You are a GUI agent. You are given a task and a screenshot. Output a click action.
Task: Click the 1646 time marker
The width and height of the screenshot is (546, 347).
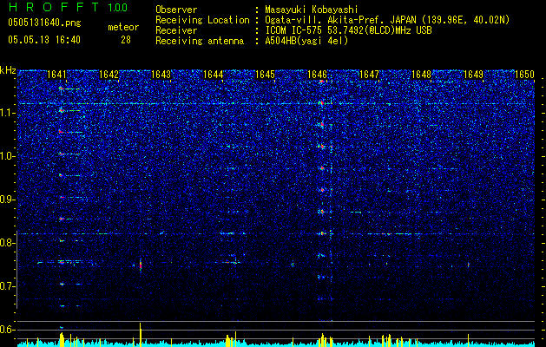pos(317,75)
